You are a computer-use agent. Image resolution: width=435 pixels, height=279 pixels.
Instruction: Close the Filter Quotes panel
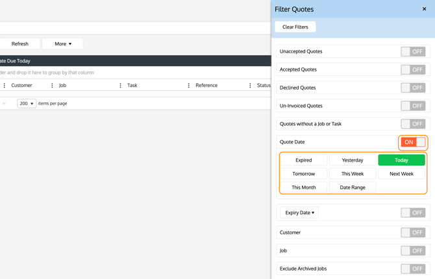424,9
